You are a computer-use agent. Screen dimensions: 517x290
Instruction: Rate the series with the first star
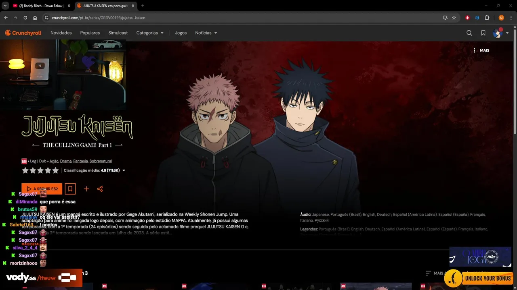click(x=25, y=170)
